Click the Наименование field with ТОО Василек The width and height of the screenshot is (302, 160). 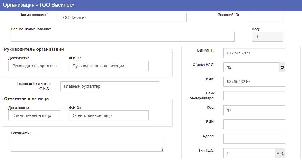(122, 17)
